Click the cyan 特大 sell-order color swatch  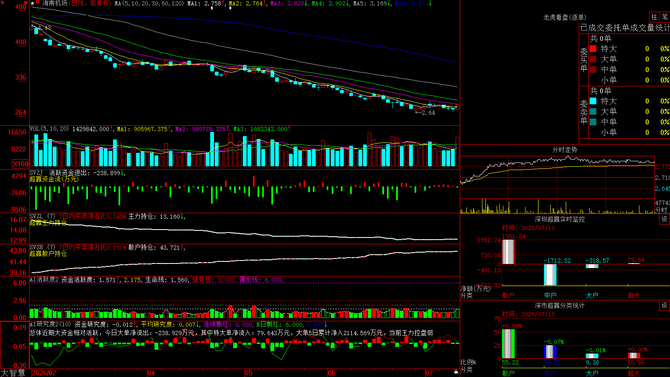(593, 101)
